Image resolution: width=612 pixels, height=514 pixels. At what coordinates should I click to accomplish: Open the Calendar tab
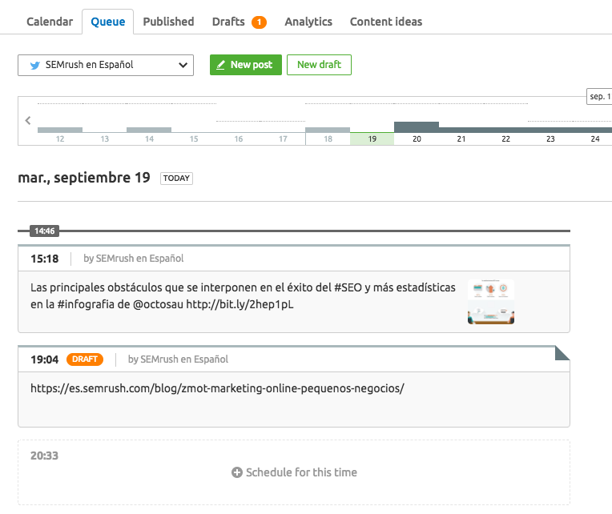50,22
